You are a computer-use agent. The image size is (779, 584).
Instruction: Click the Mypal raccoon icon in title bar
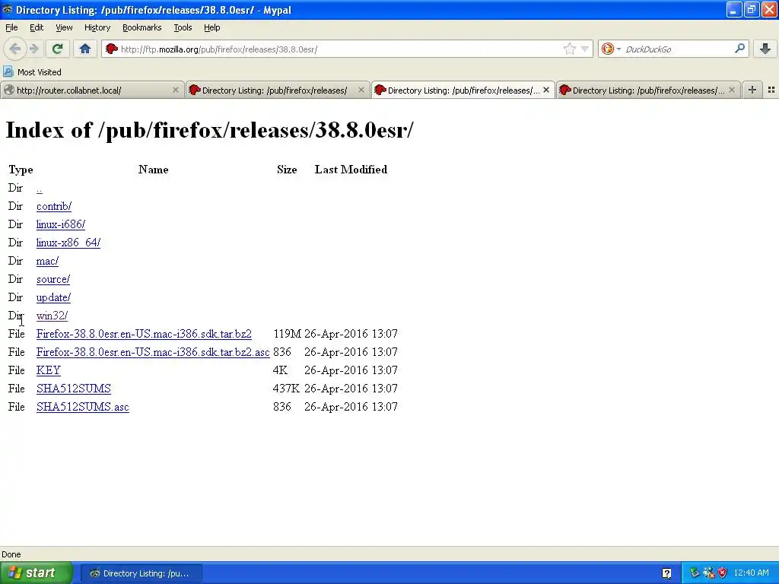pos(8,9)
